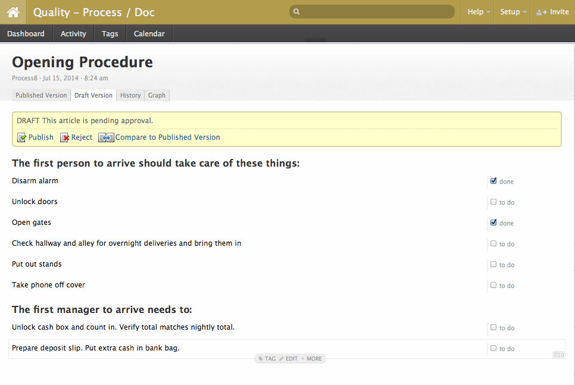
Task: Open the History tab
Action: click(130, 95)
